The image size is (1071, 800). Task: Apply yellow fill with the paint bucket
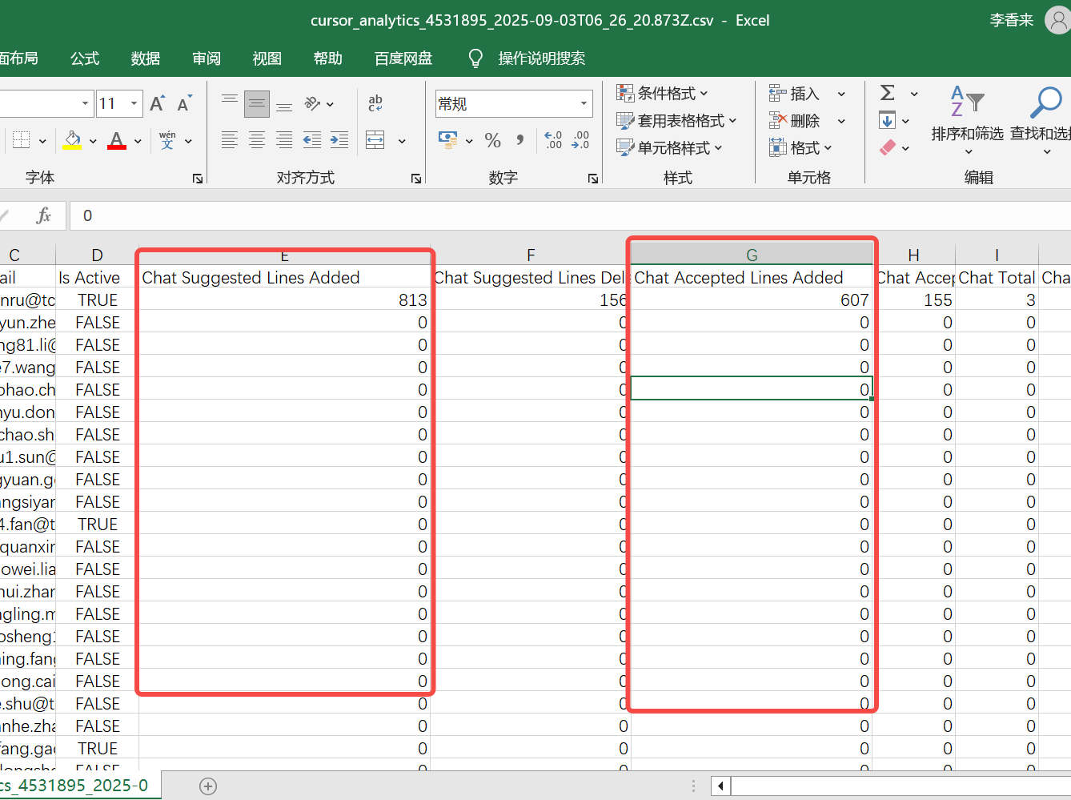coord(72,140)
